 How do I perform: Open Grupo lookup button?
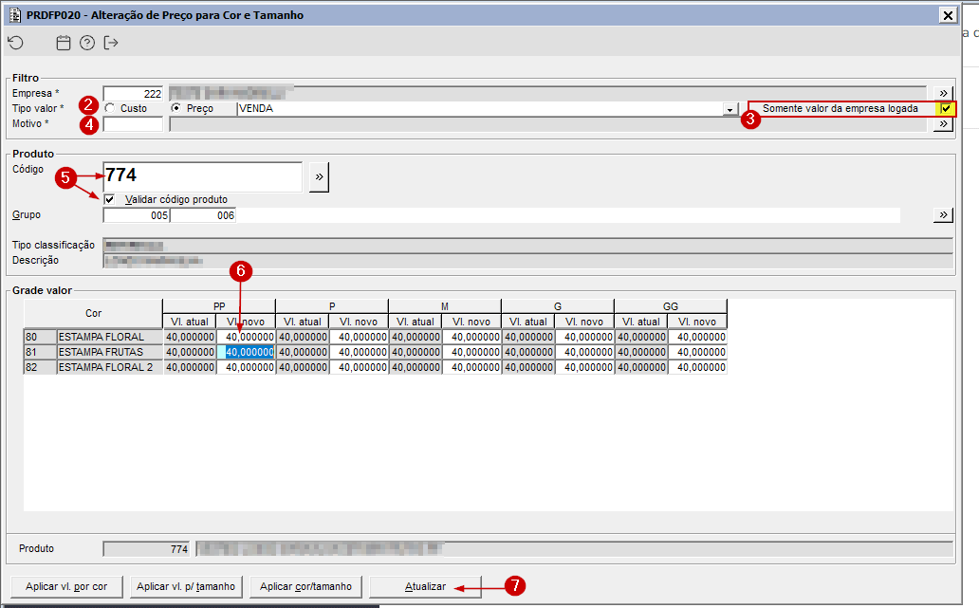[x=943, y=214]
